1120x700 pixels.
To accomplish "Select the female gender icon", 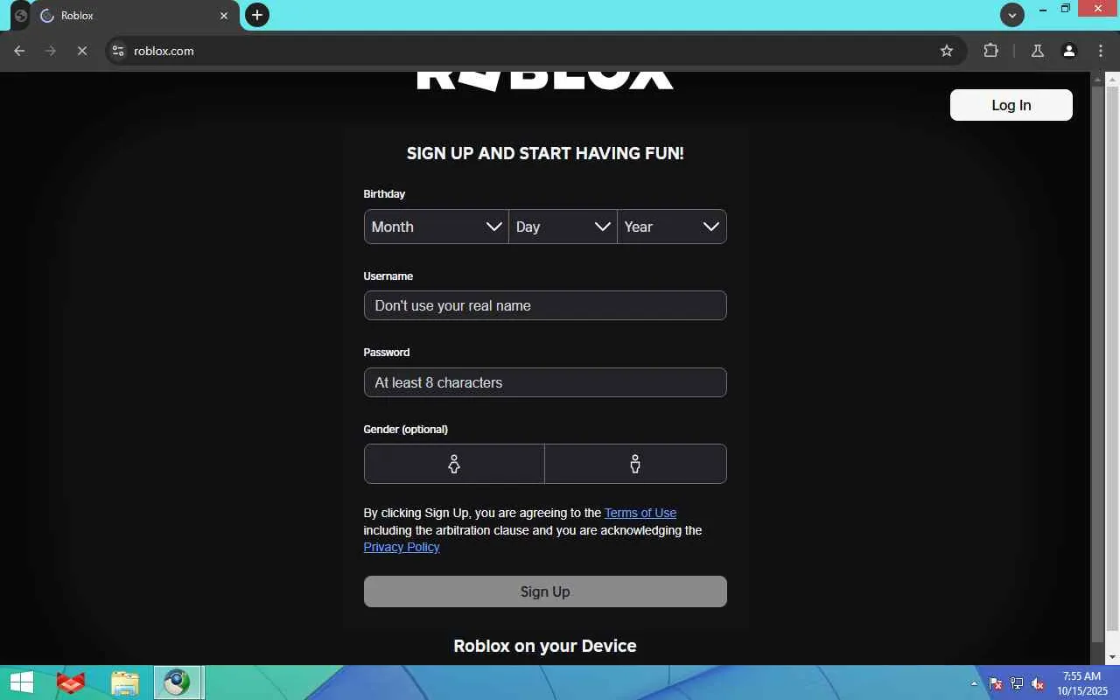I will click(454, 464).
